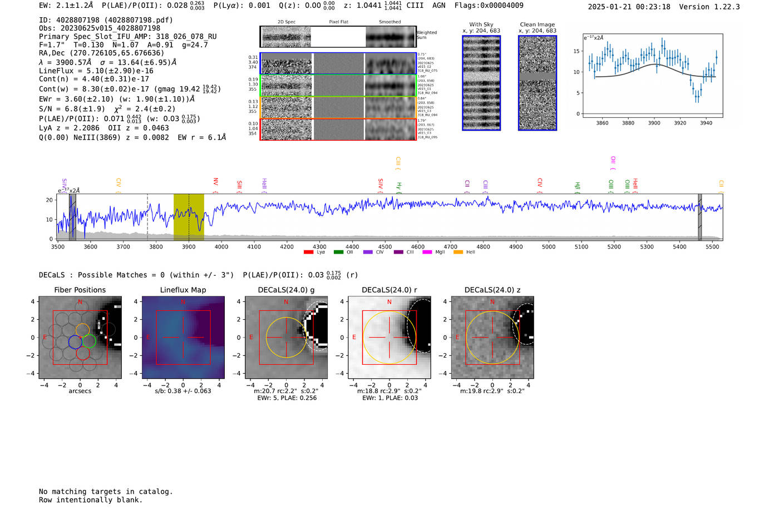Click the Obs: 20230625v015_4028807198 text
Screen dimensions: 779x530
point(100,28)
